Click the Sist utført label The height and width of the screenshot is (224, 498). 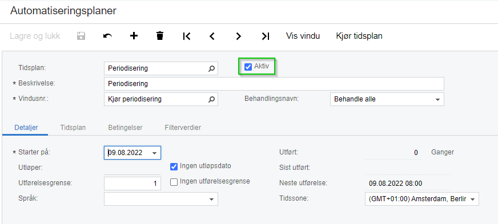(295, 167)
